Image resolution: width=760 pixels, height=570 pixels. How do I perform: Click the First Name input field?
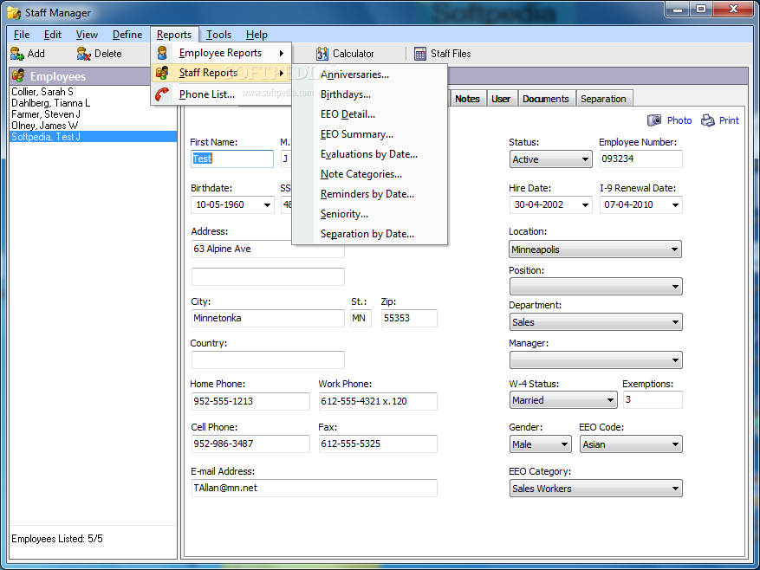pyautogui.click(x=232, y=159)
